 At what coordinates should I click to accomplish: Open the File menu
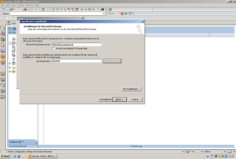coord(2,5)
